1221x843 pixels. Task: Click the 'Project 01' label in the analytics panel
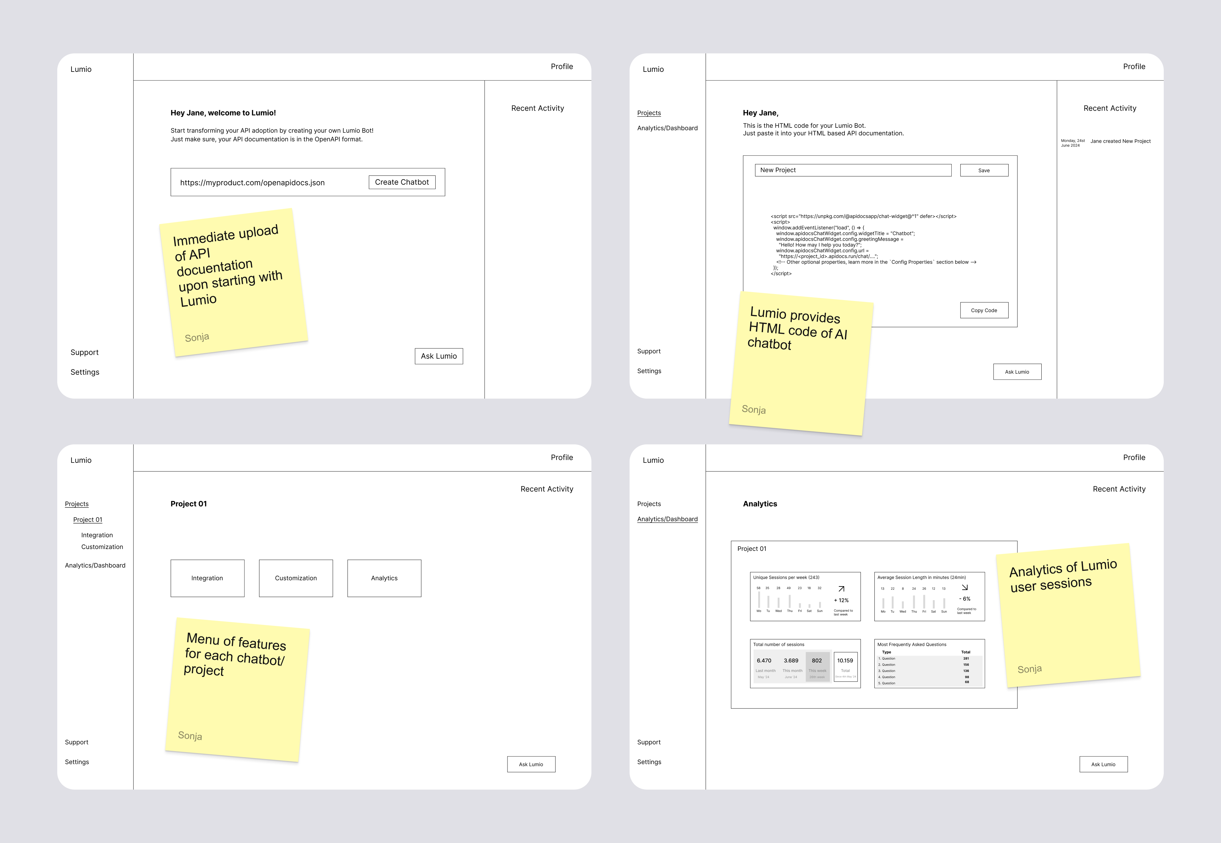tap(752, 549)
